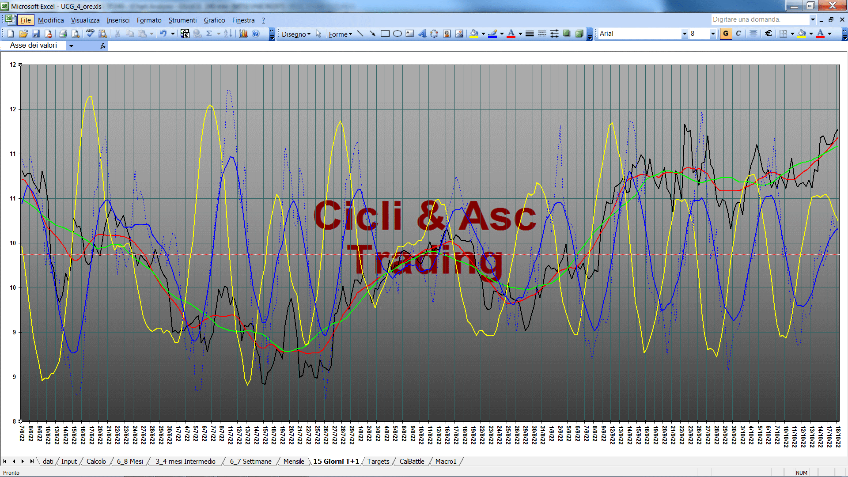Open the Forme shapes menu
This screenshot has width=848, height=477.
pos(340,34)
